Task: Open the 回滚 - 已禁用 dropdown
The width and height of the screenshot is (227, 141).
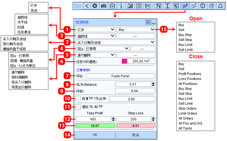Action: [102, 49]
